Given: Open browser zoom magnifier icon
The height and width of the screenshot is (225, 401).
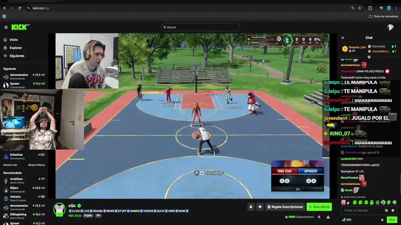Looking at the screenshot, I should click(353, 8).
